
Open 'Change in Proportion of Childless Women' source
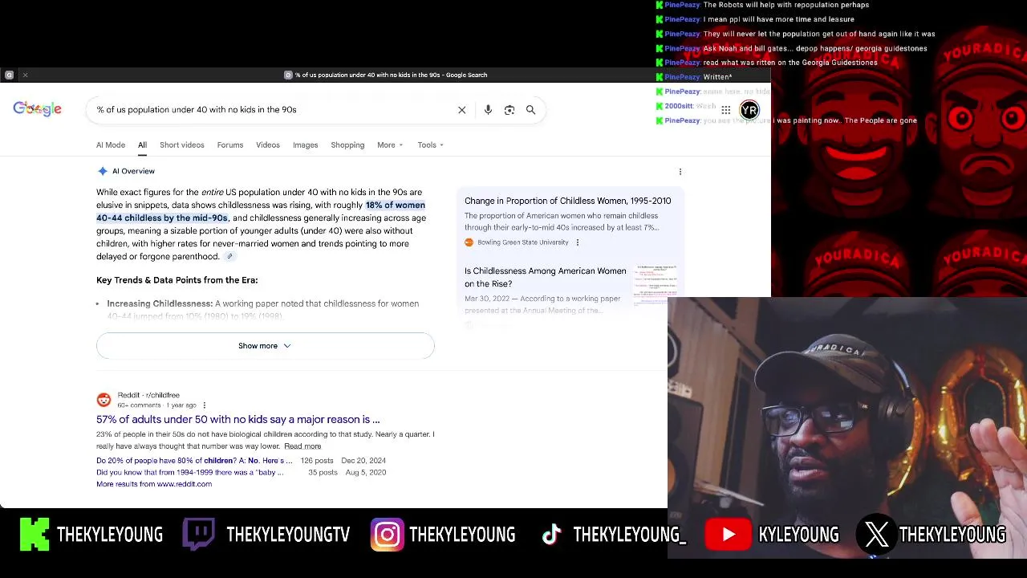[x=568, y=201]
